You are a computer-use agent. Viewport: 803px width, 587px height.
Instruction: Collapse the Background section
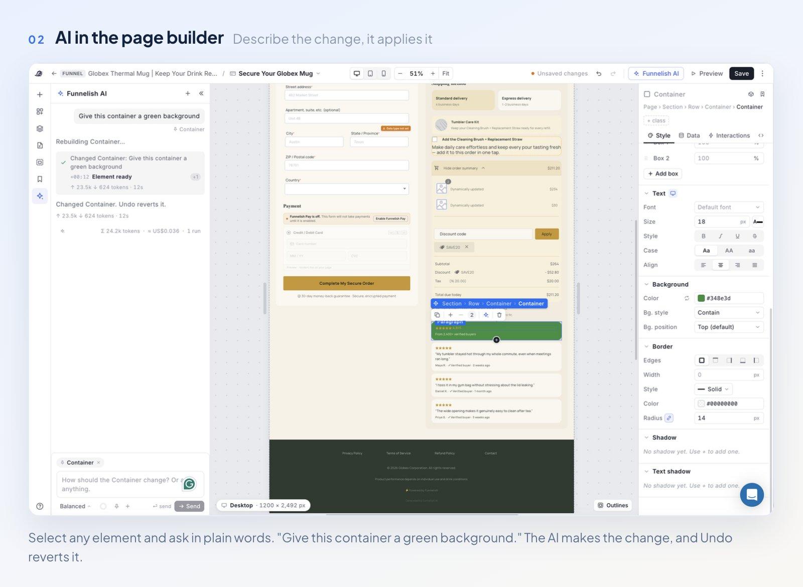coord(646,284)
